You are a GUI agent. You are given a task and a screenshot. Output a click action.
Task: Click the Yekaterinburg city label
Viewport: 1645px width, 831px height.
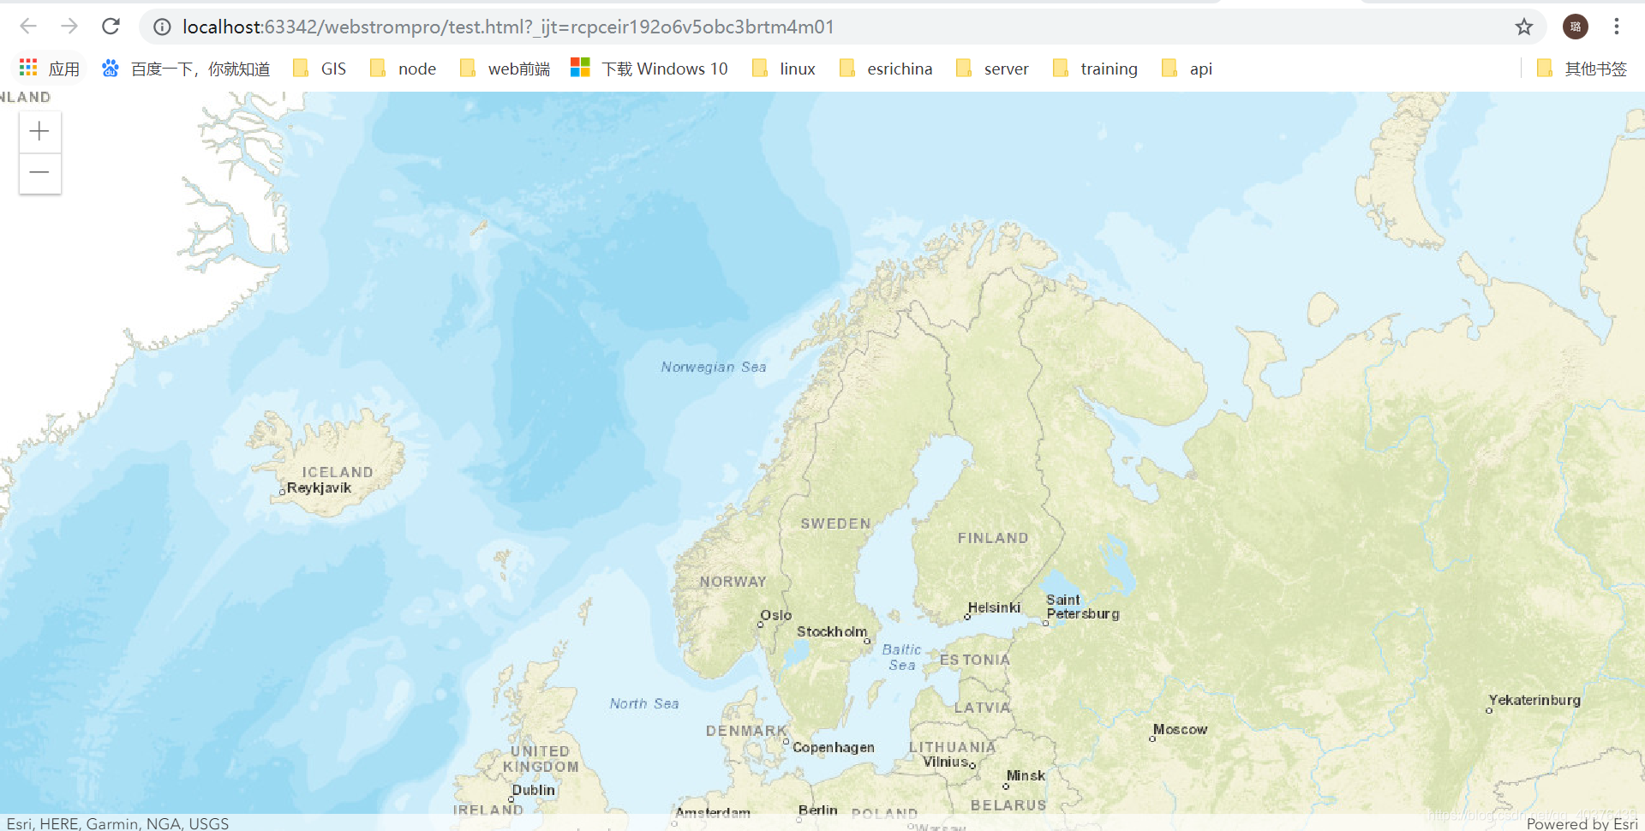tap(1534, 700)
